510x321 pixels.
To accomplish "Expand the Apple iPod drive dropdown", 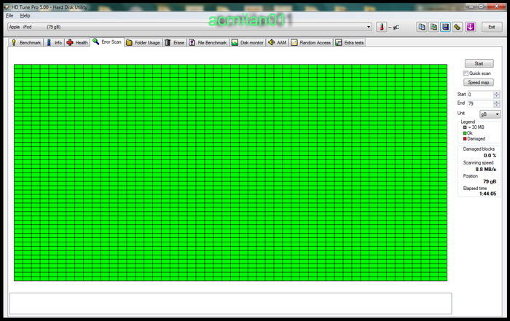I will click(x=369, y=27).
